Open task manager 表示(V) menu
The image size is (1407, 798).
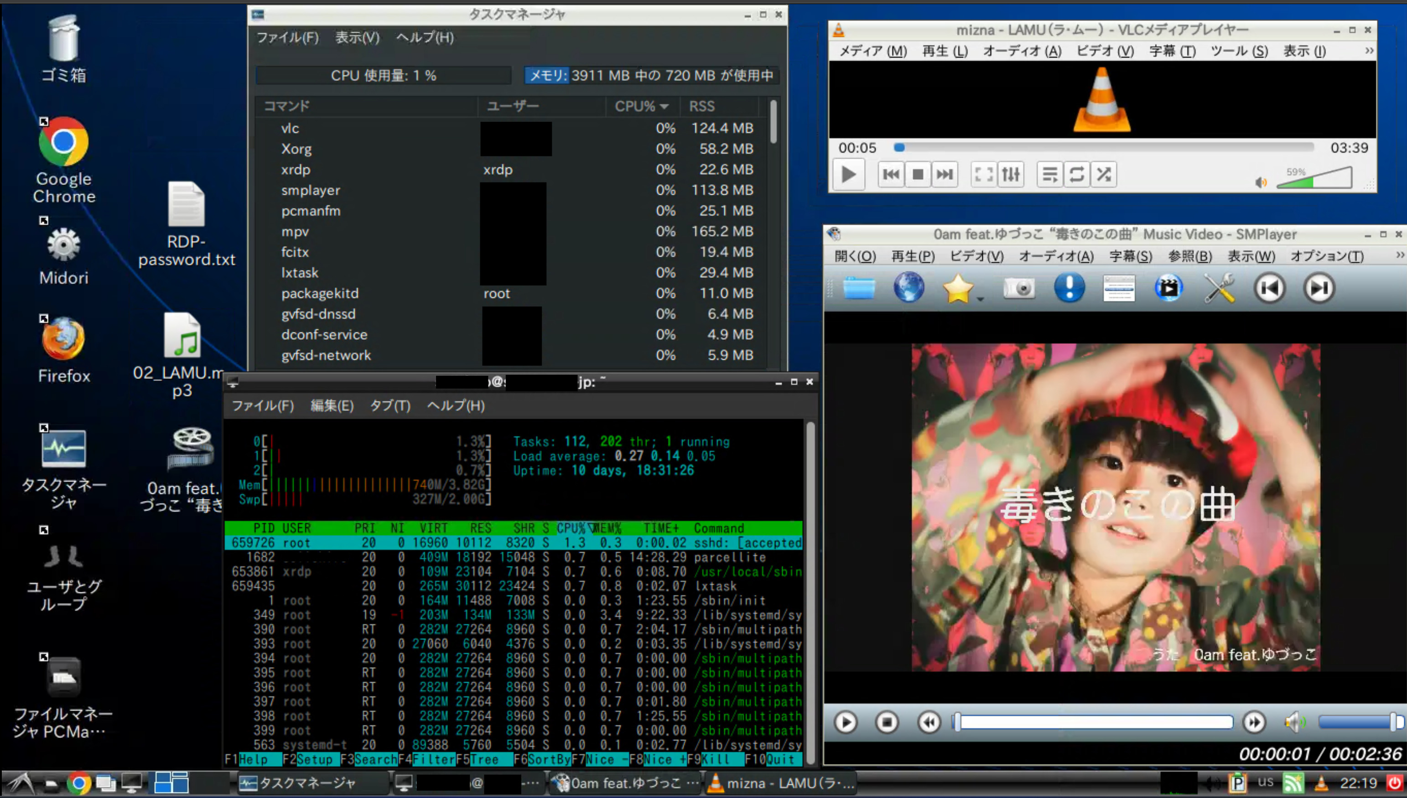click(x=357, y=38)
